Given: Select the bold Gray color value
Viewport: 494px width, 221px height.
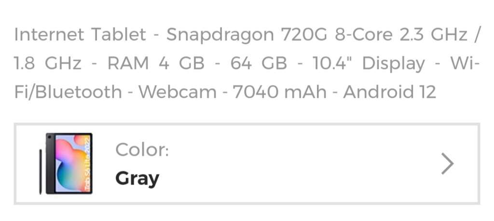Looking at the screenshot, I should click(x=137, y=179).
